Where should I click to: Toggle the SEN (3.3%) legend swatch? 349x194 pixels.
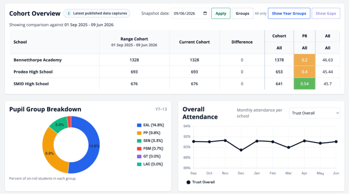point(139,141)
